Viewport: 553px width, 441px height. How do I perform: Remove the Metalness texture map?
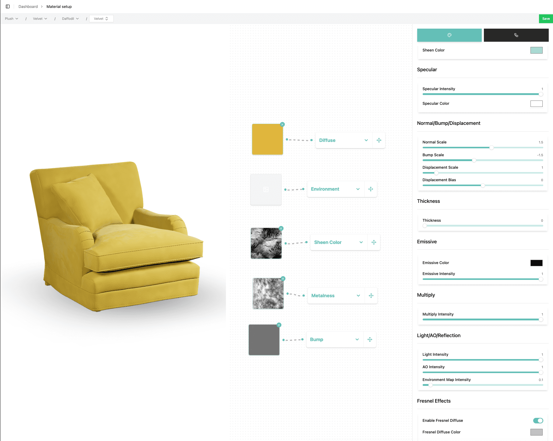[x=283, y=279]
